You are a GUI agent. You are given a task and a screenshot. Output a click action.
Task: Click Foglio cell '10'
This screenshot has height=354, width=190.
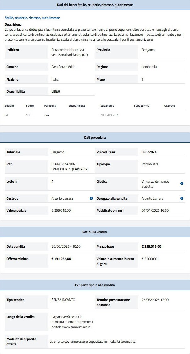pos(28,115)
